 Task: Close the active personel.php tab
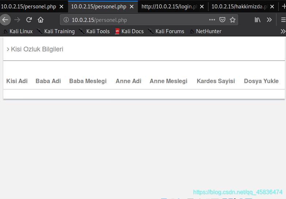(132, 7)
